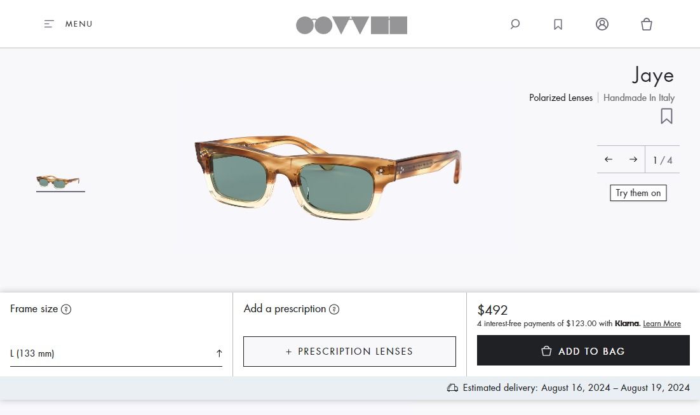The image size is (700, 415).
Task: Click the Try them on button
Action: (638, 193)
